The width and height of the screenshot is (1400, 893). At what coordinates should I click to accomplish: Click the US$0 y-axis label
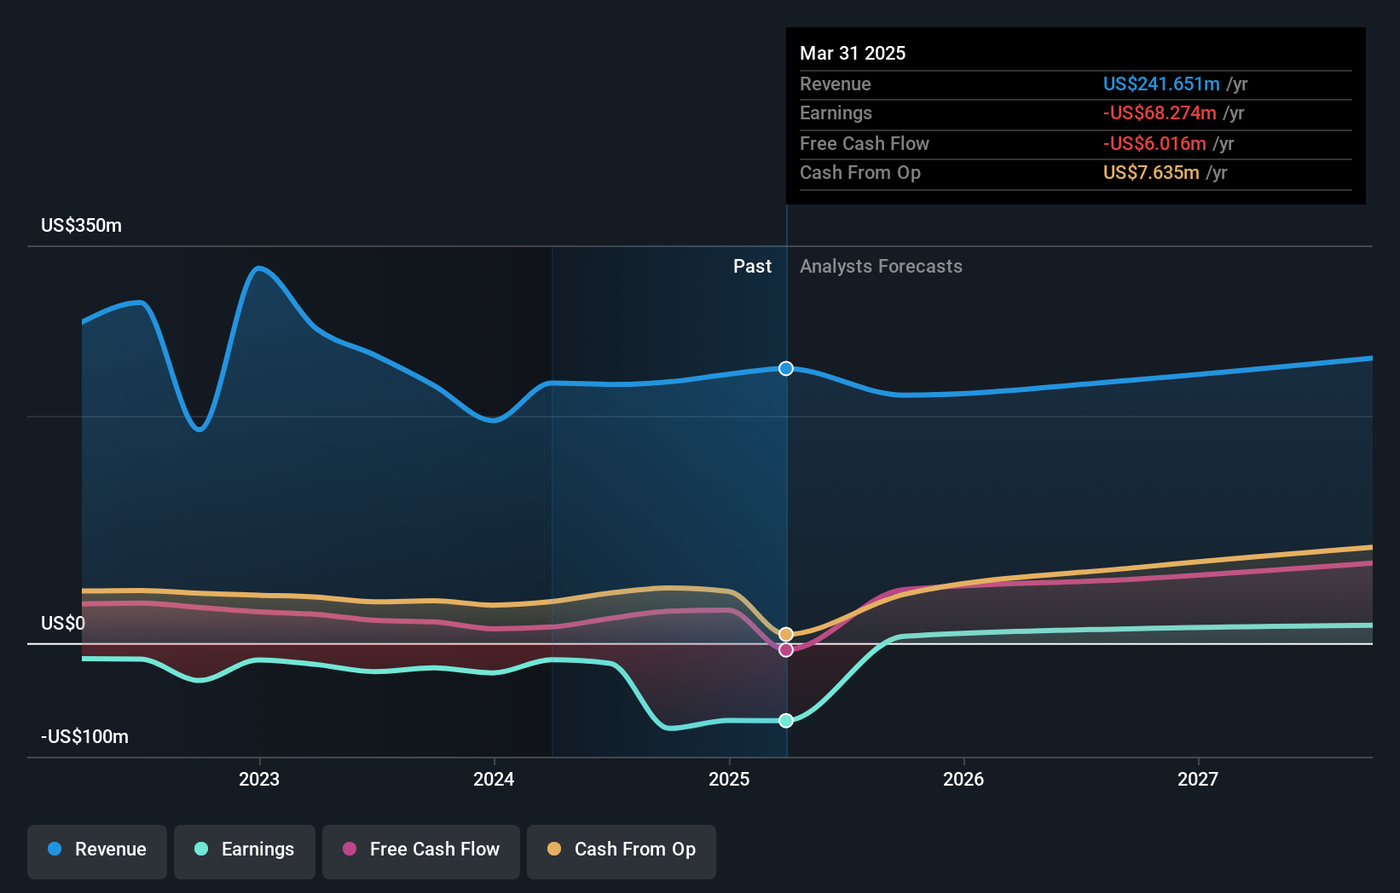(x=63, y=623)
